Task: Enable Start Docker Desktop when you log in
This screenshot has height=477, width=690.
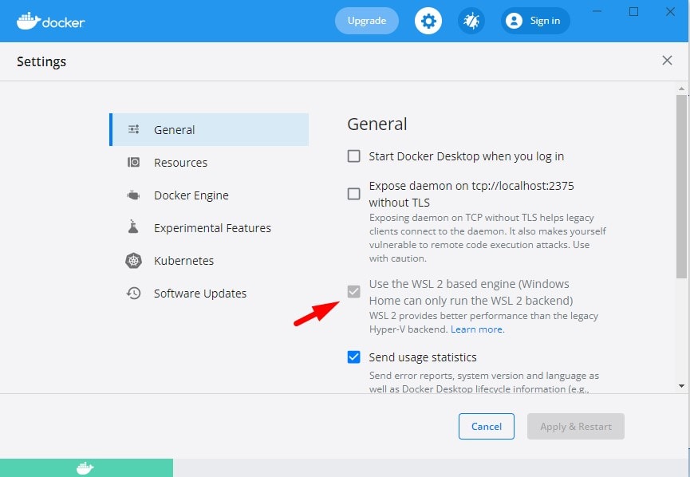Action: click(354, 156)
